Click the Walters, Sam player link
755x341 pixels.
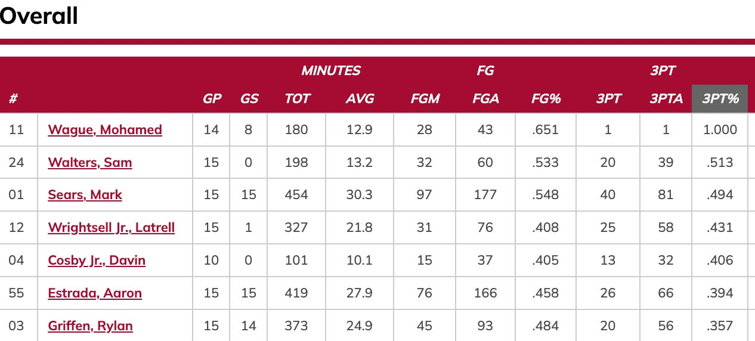tap(90, 163)
